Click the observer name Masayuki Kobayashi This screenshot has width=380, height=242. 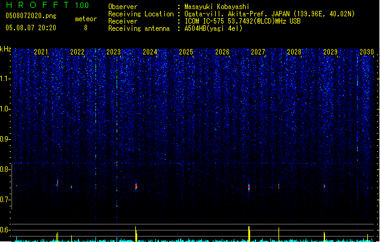pos(216,7)
